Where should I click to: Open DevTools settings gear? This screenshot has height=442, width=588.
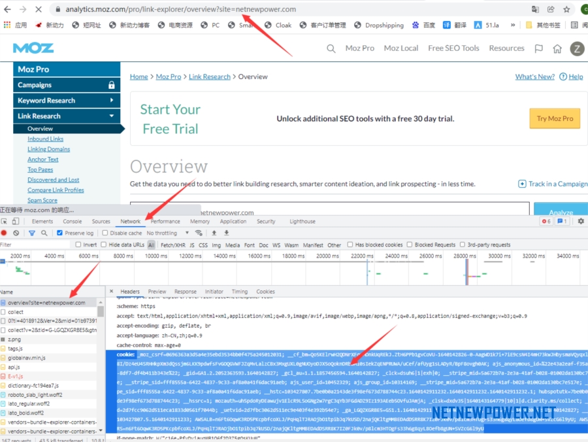pos(581,222)
